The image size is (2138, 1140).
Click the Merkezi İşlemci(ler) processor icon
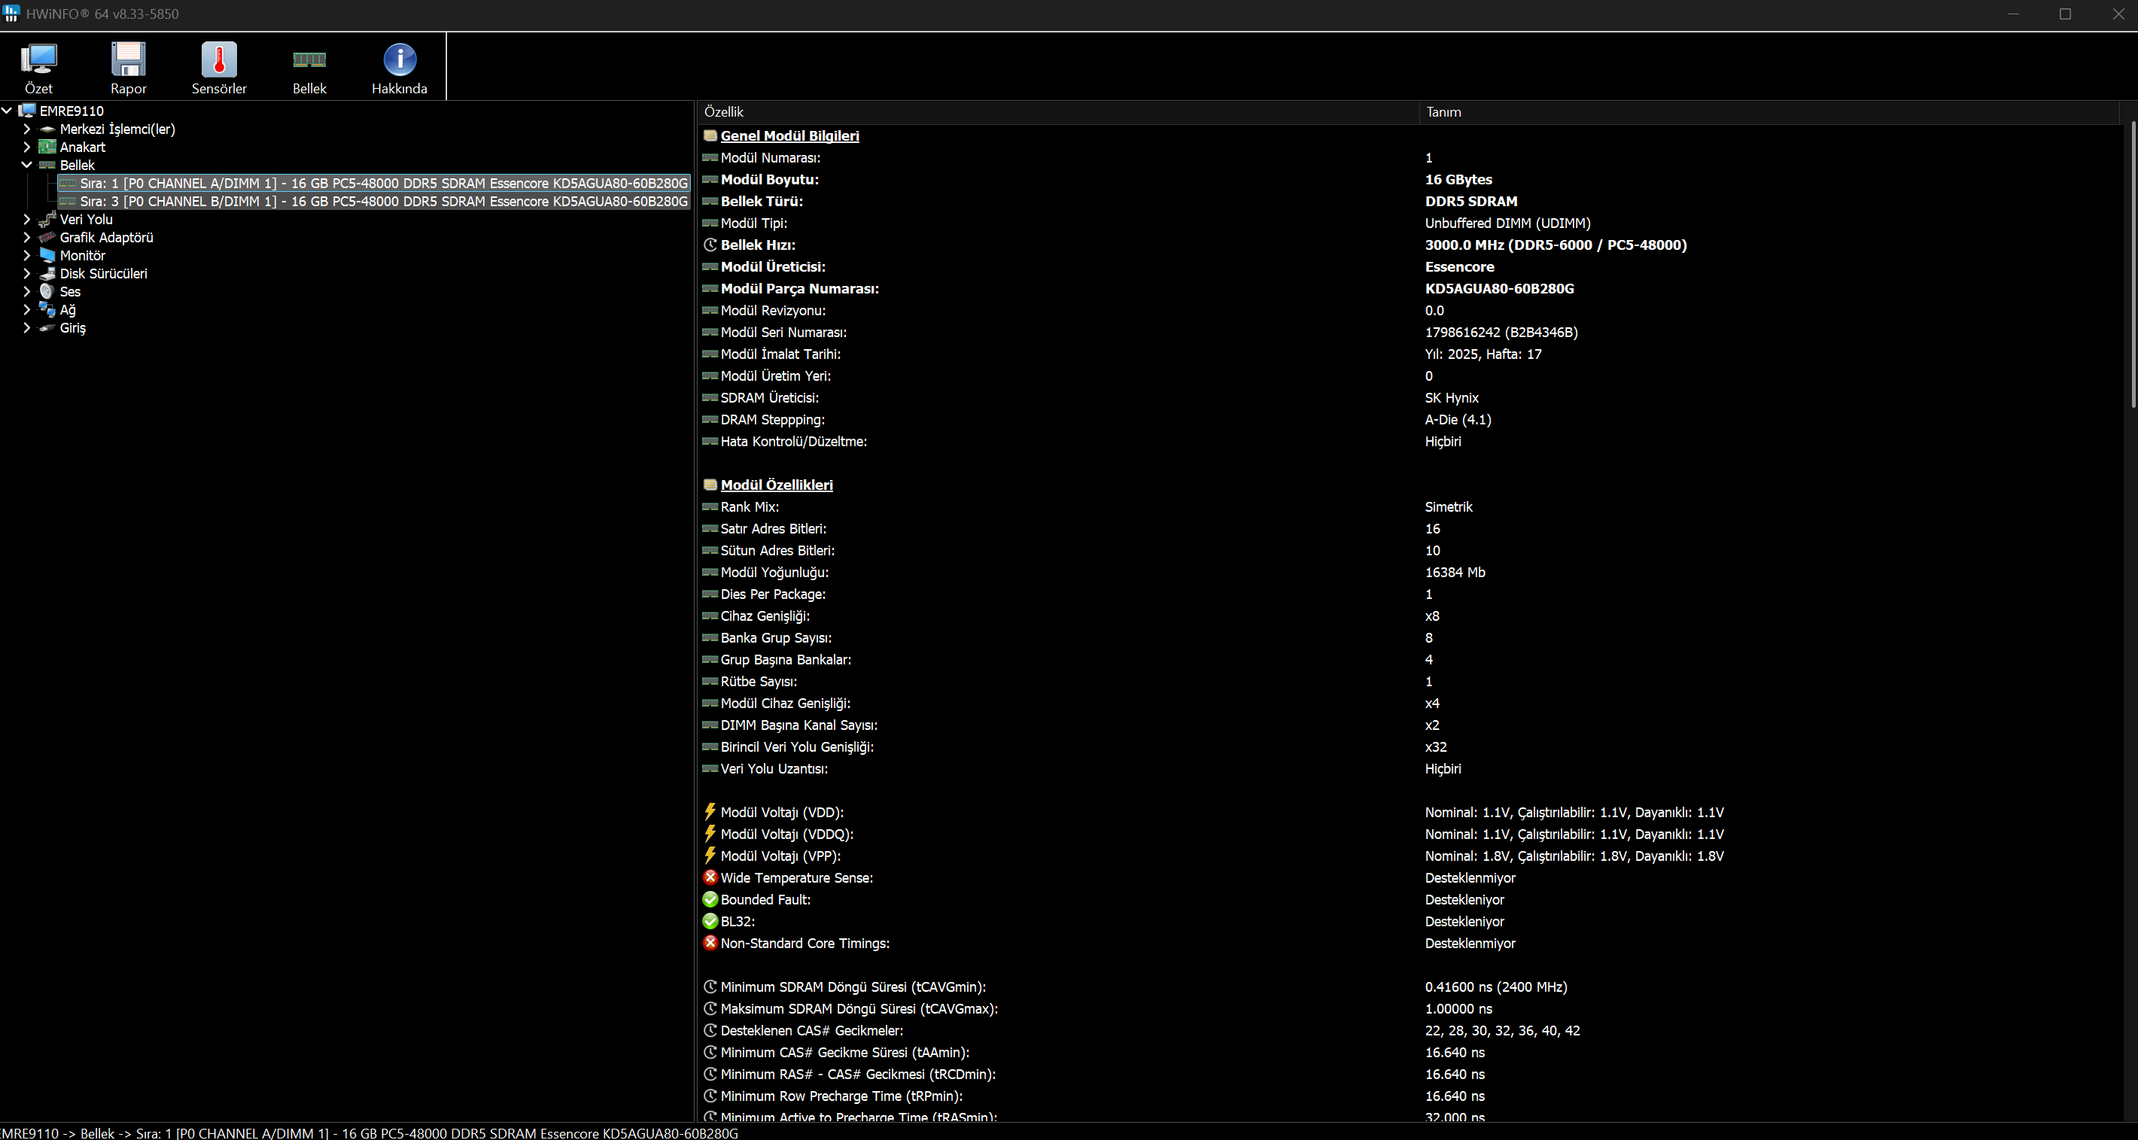[47, 129]
